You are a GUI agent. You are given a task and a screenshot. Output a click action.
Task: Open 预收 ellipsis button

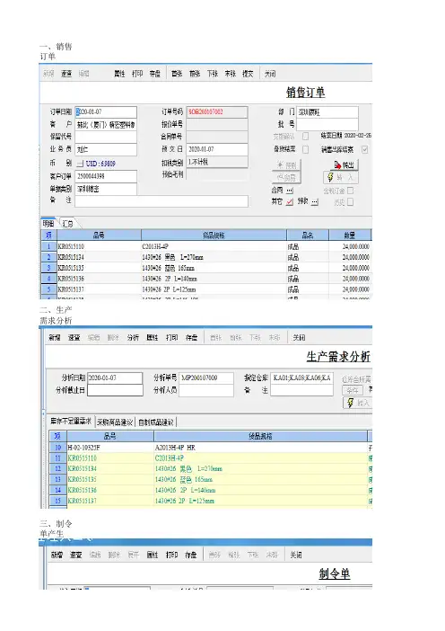[x=315, y=201]
